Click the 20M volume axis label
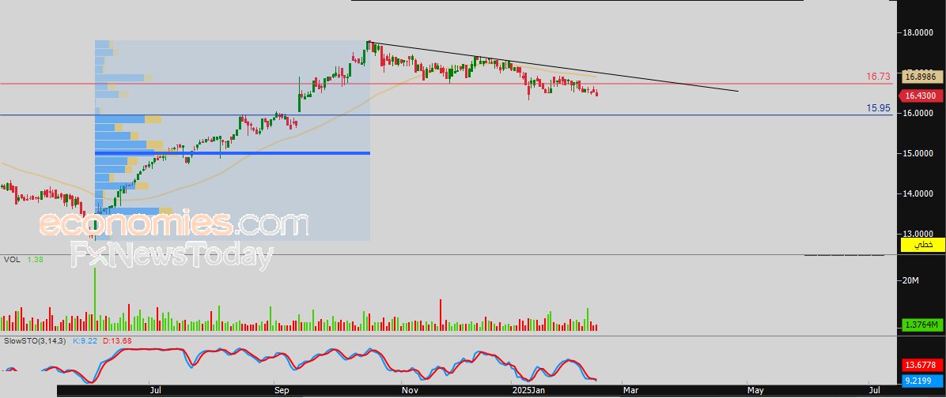This screenshot has height=398, width=946. coord(910,281)
